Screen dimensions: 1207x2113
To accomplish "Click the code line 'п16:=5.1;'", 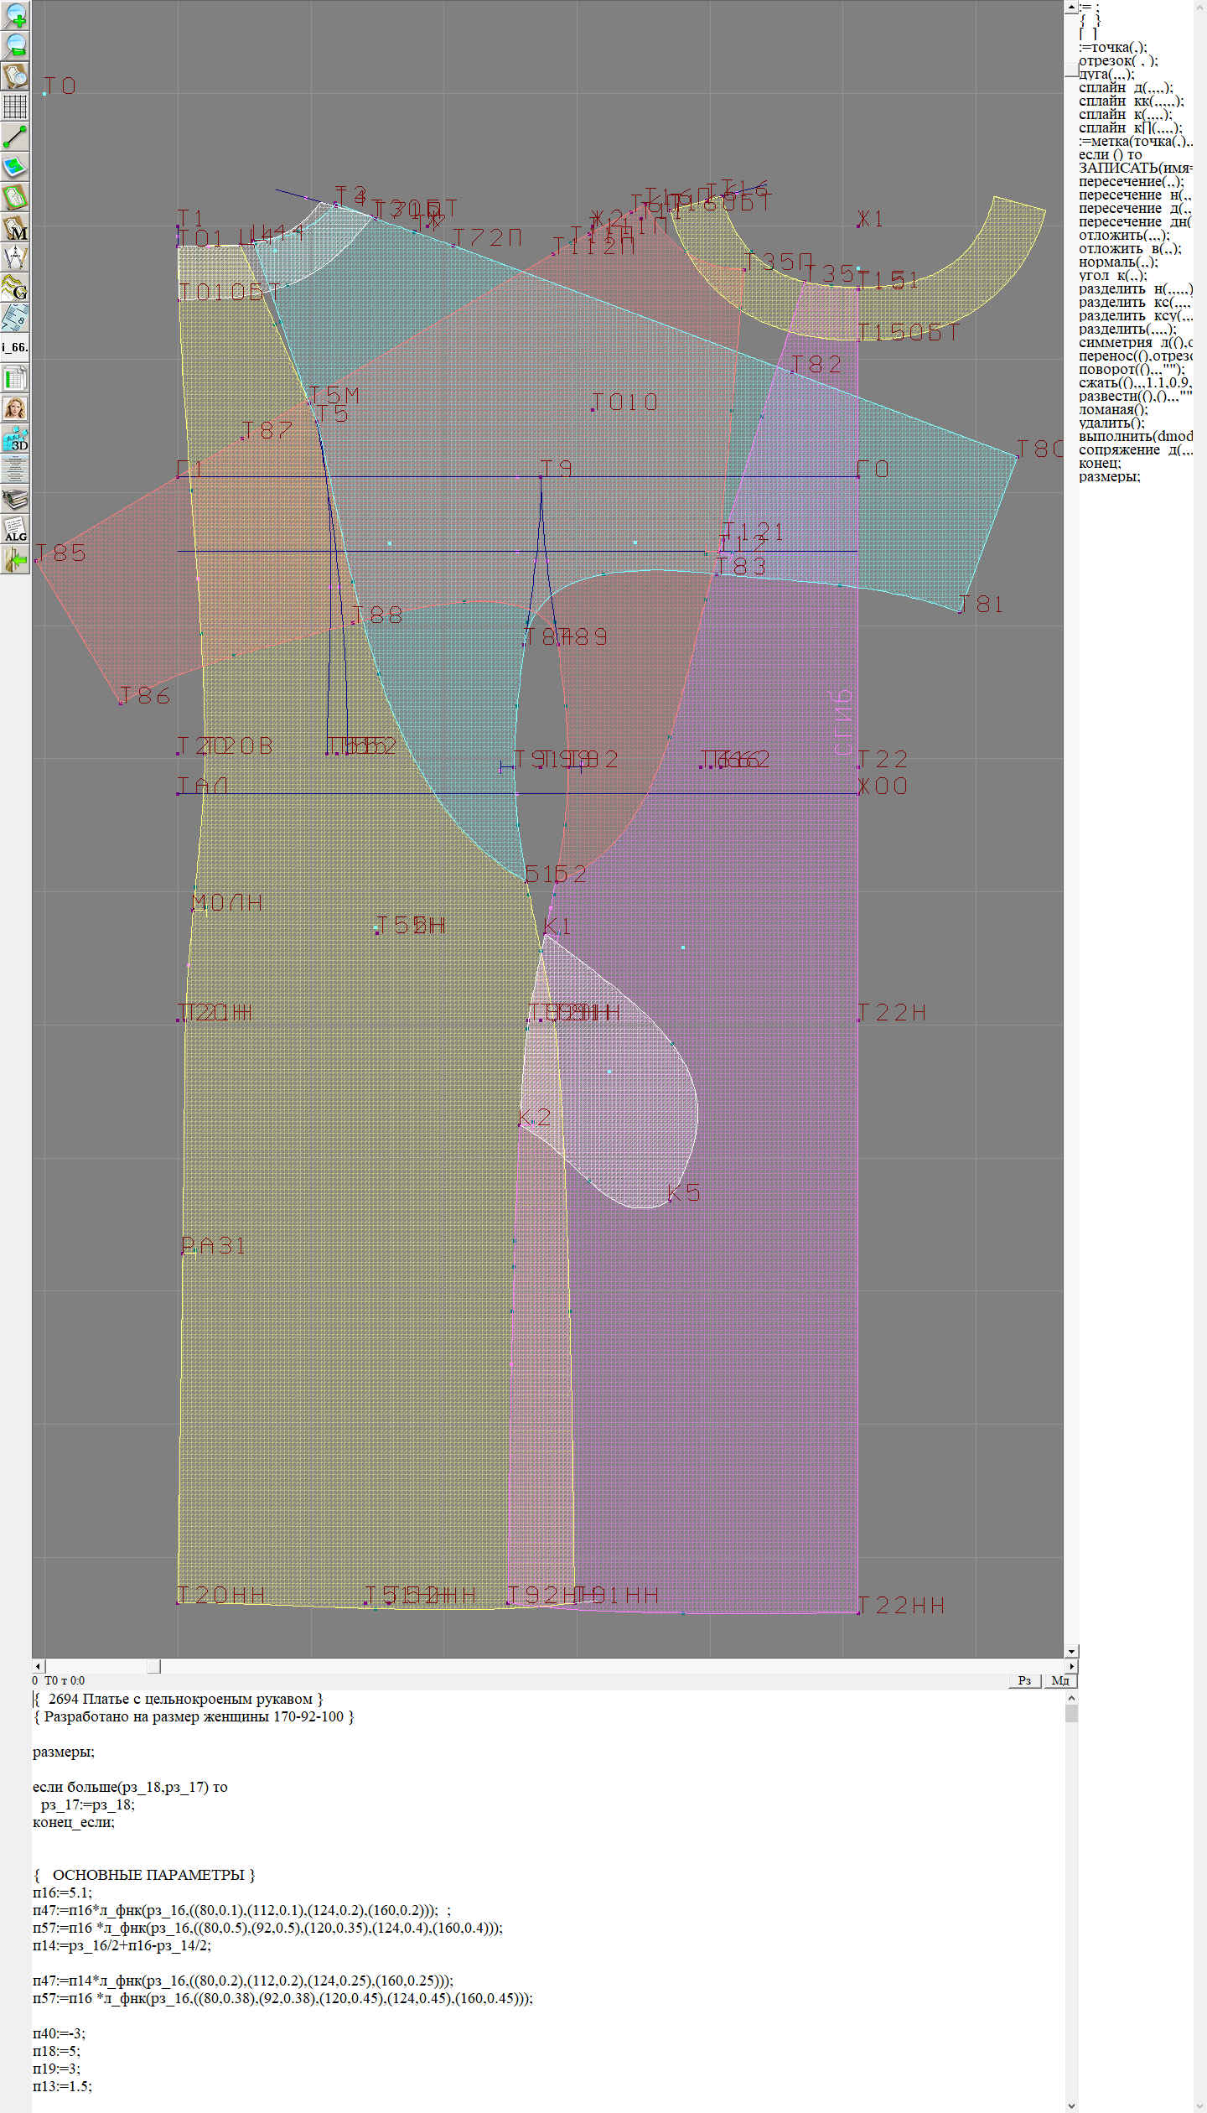I will tap(63, 1892).
